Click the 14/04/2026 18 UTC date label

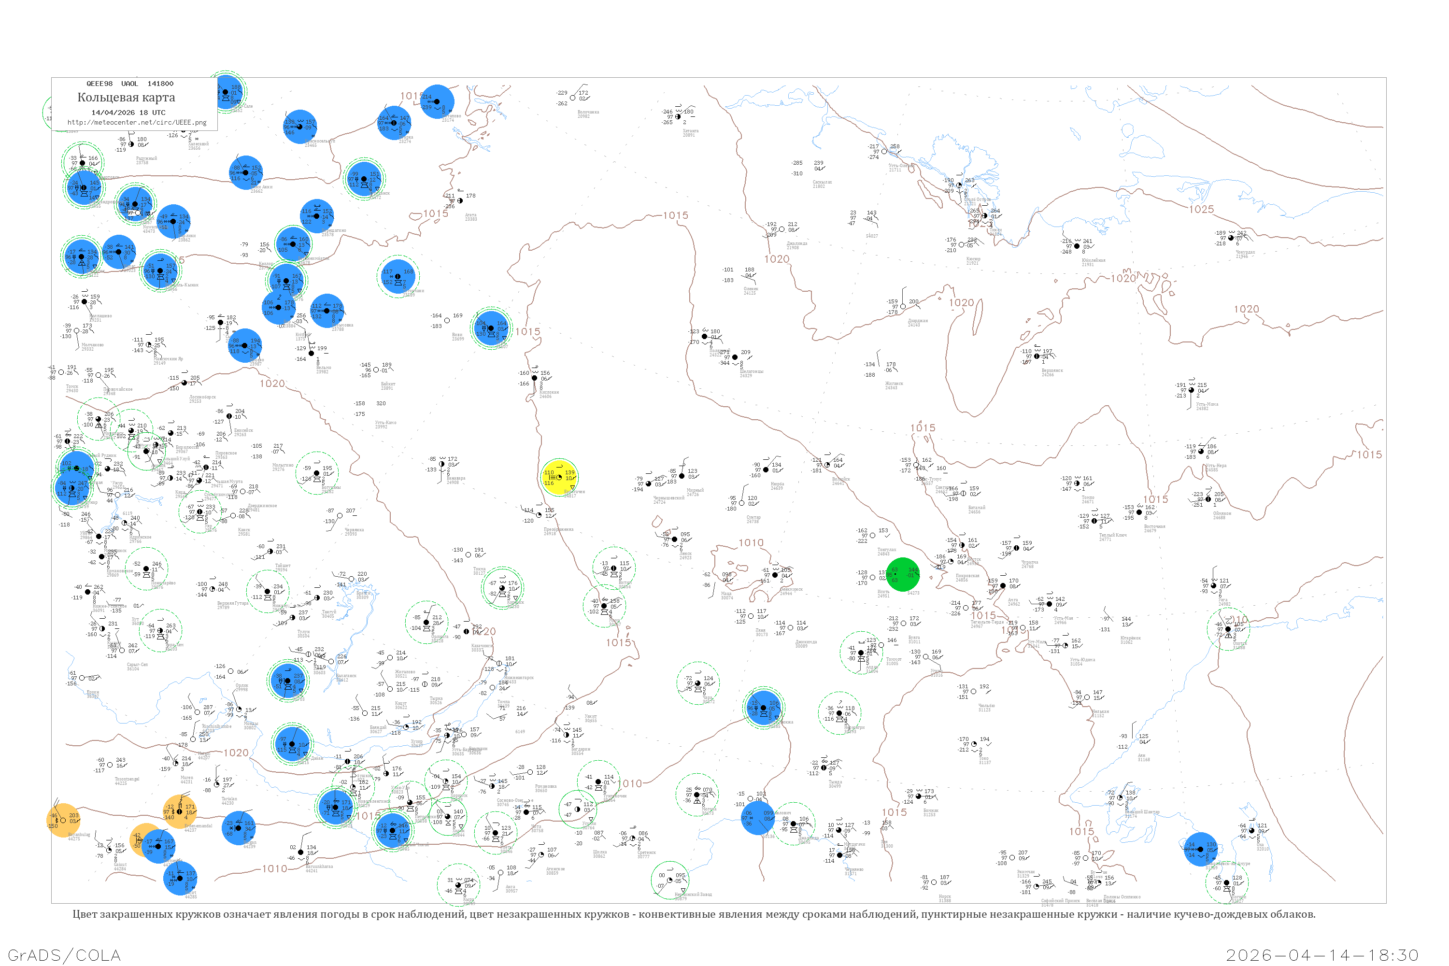(x=128, y=113)
